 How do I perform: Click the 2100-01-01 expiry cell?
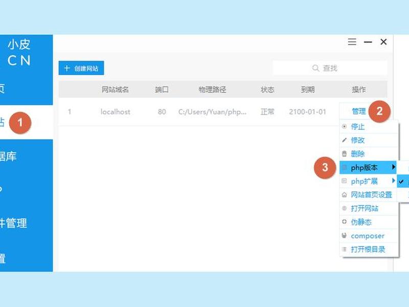308,112
